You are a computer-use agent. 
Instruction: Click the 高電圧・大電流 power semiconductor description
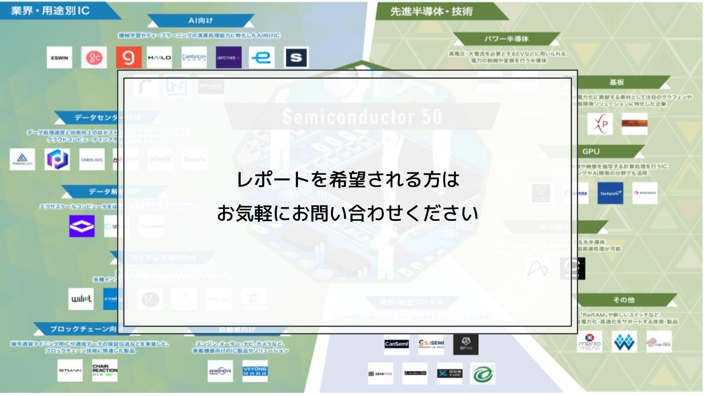(508, 54)
